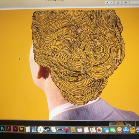Image resolution: width=139 pixels, height=139 pixels.
Task: Open Contacts from the dock
Action: click(73, 130)
